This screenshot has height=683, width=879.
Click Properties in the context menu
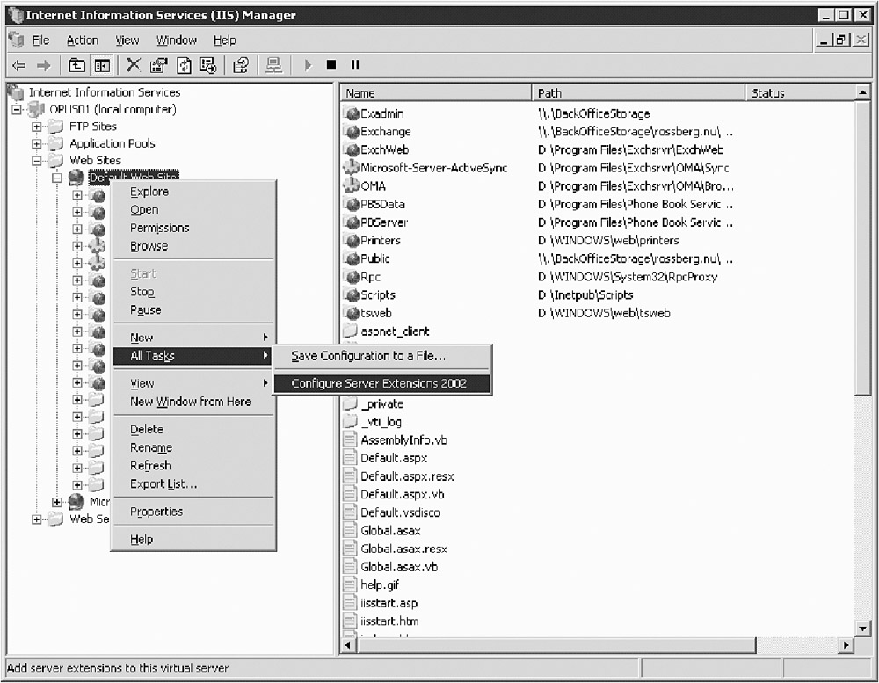pos(156,512)
